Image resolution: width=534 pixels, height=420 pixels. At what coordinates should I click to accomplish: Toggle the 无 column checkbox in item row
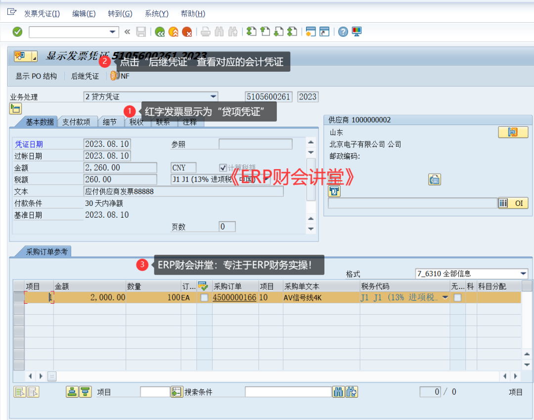tap(458, 298)
